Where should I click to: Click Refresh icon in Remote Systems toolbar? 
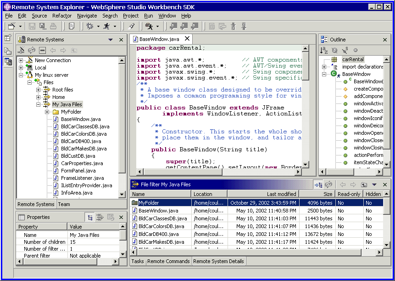click(x=32, y=50)
